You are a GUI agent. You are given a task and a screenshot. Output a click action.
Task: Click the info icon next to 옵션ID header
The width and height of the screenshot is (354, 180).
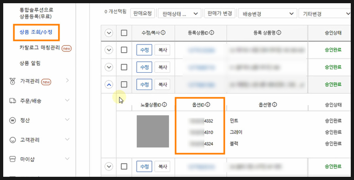tap(207, 105)
